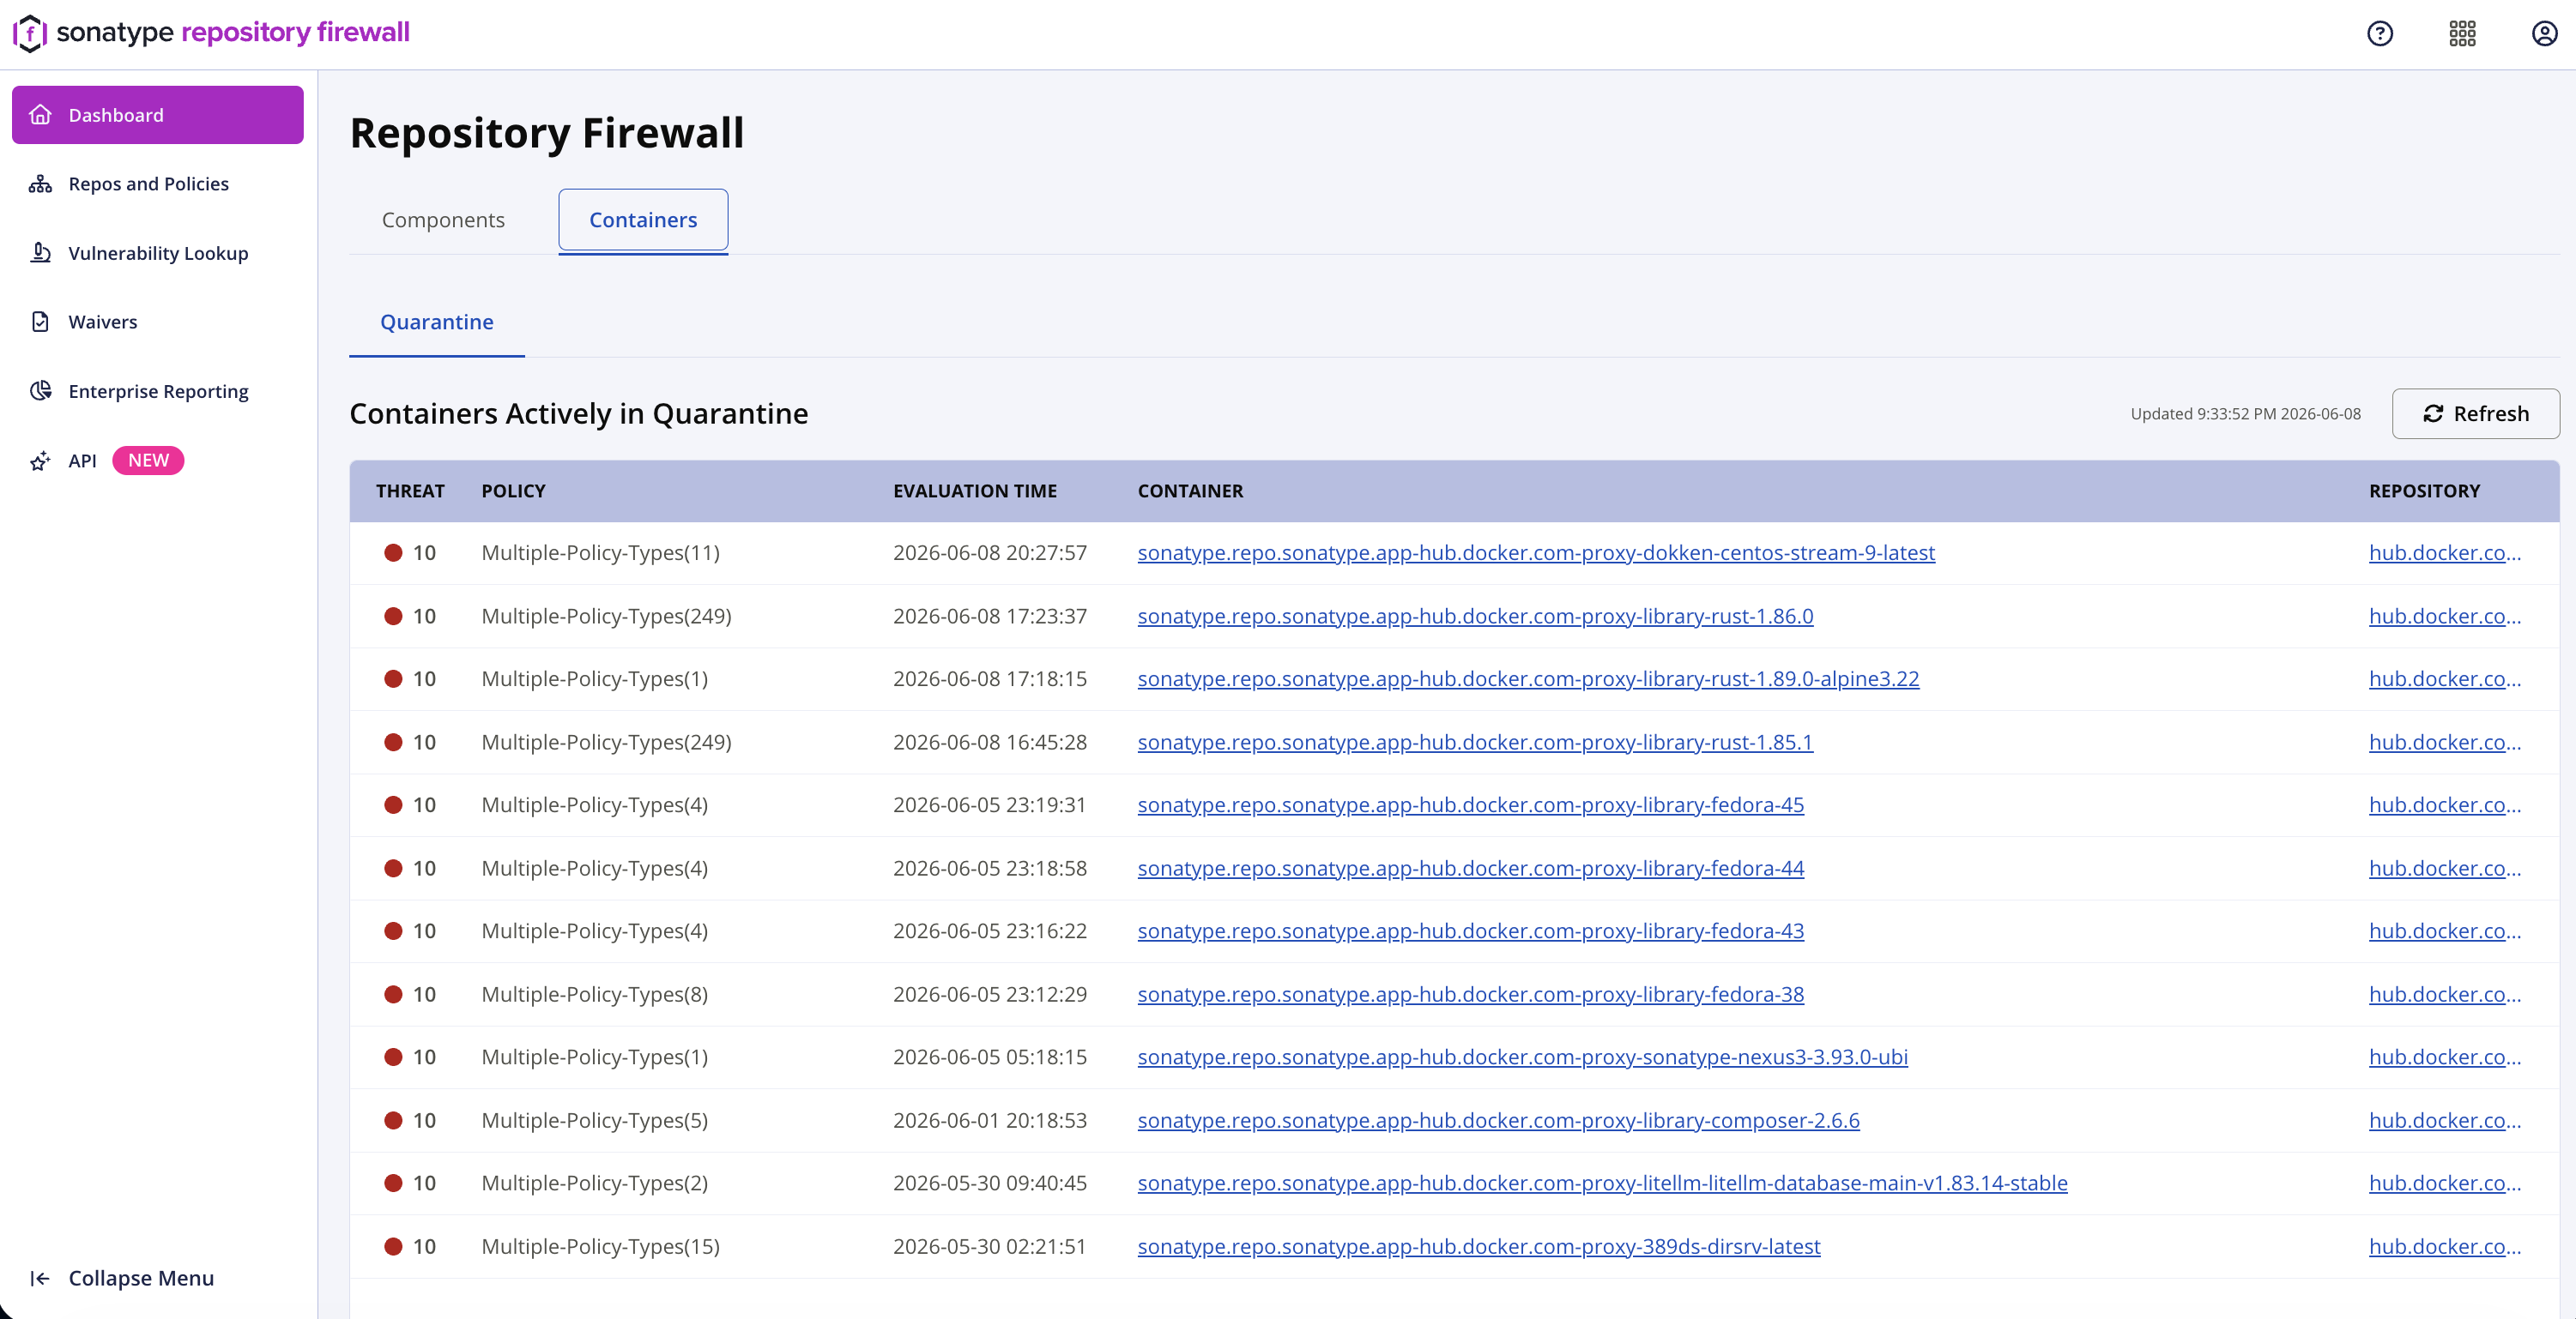Open the library-composer-2.6.6 container link
Screen dimensions: 2576x1319
[x=1499, y=1120]
